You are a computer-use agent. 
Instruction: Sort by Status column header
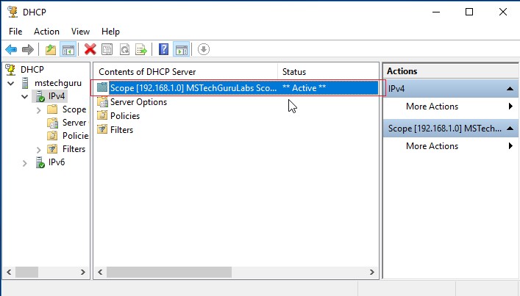327,72
